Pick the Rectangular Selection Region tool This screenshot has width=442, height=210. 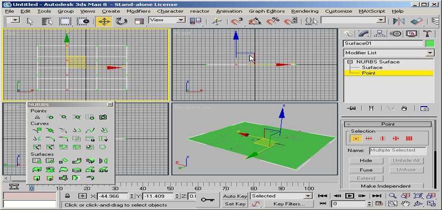pos(65,22)
